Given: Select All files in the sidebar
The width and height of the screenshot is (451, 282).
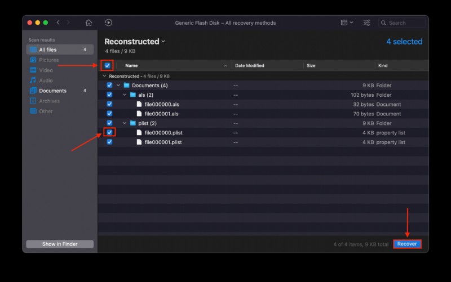Looking at the screenshot, I should [48, 50].
